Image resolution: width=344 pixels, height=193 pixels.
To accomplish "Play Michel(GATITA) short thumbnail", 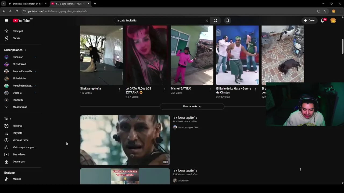I will click(x=192, y=55).
